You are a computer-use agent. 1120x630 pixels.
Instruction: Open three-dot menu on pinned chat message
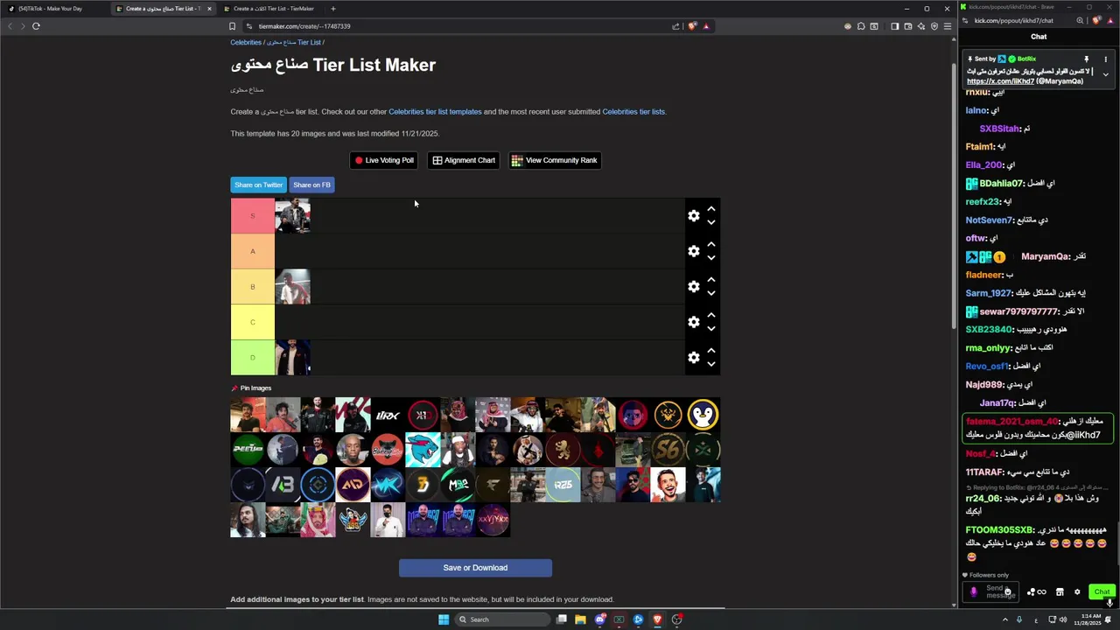1105,59
